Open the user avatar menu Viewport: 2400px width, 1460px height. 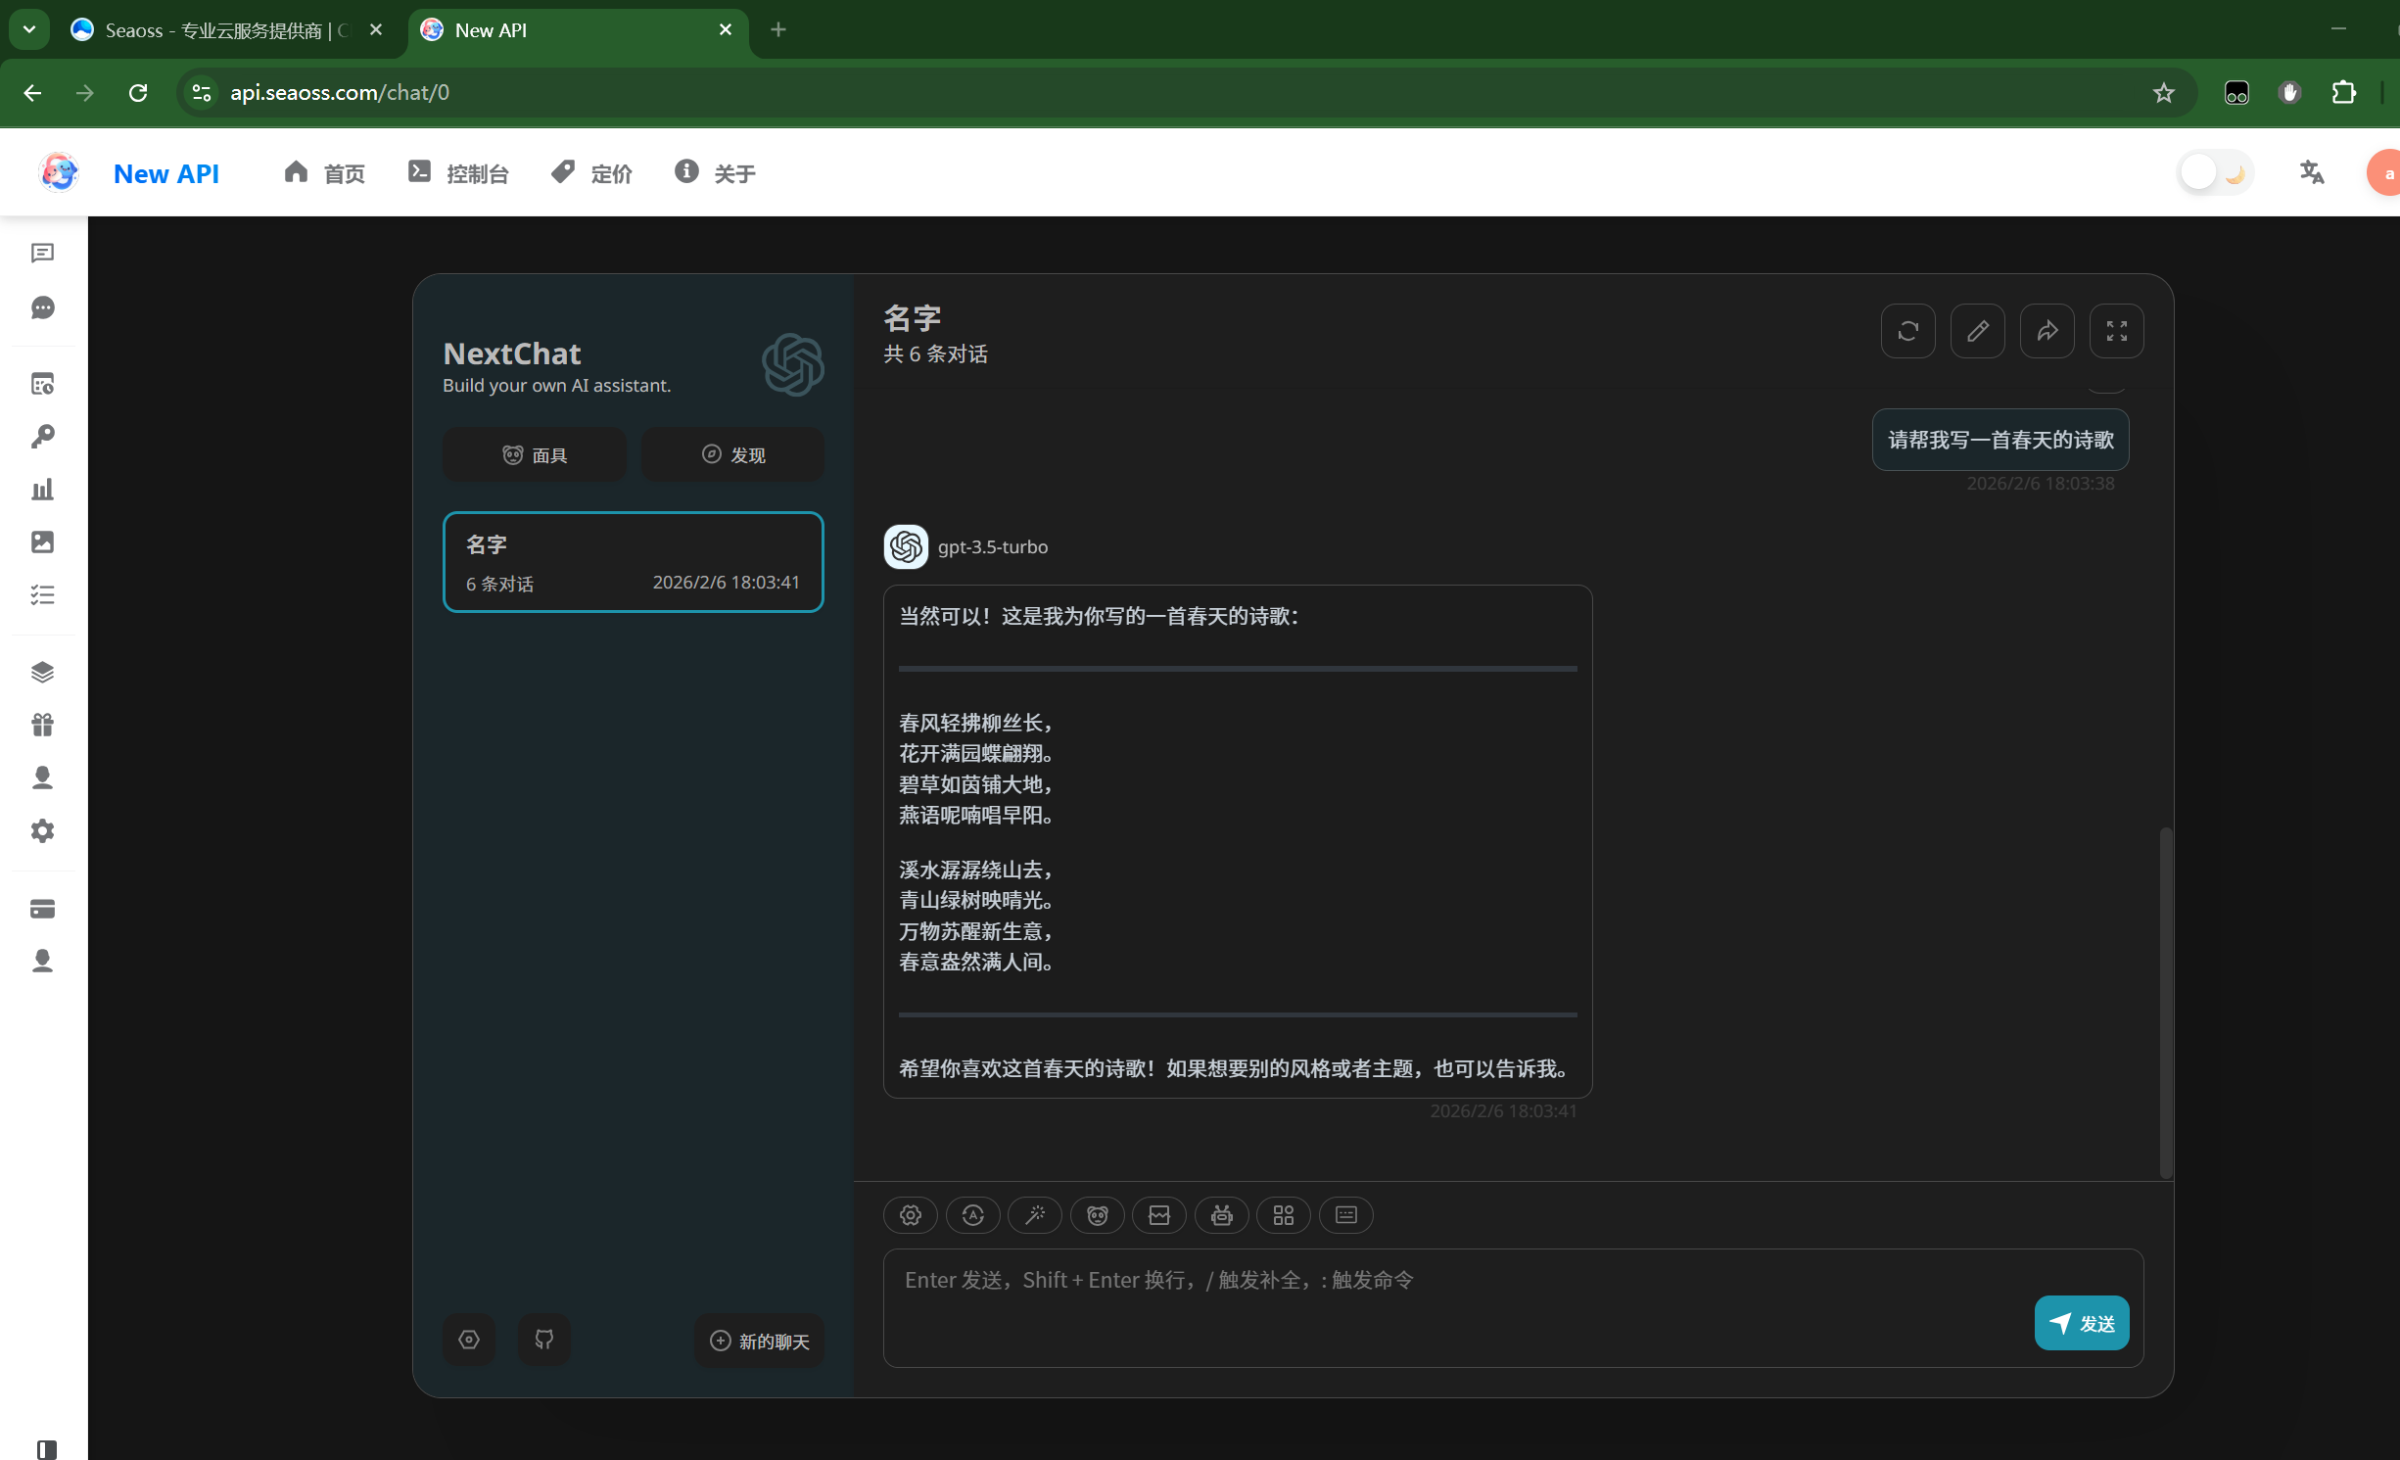click(2385, 173)
